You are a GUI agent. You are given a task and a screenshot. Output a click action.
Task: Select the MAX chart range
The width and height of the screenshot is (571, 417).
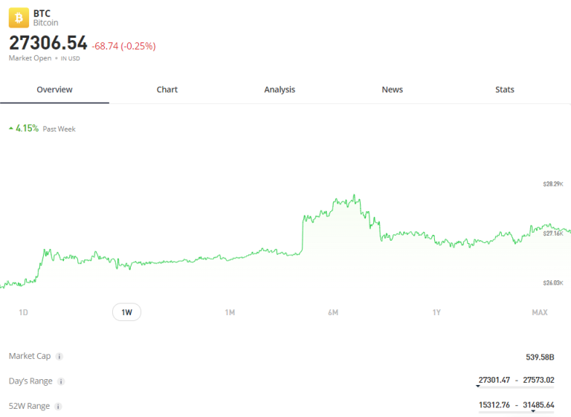(540, 312)
